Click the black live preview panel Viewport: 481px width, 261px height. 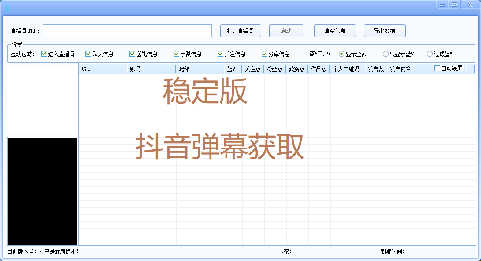click(x=43, y=191)
